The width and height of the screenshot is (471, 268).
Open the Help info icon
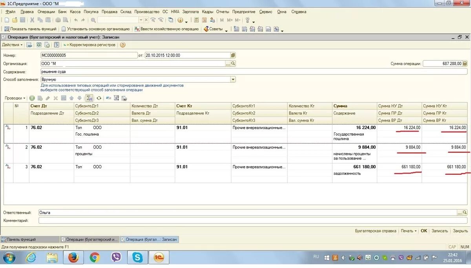tap(180, 20)
